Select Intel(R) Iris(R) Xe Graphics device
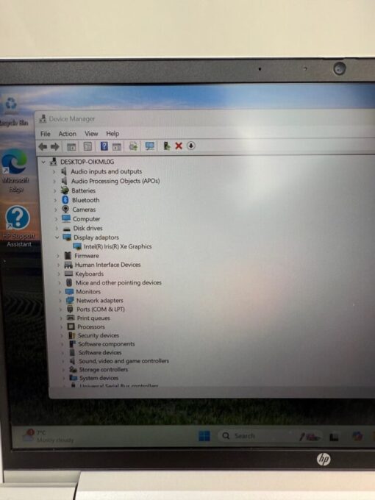375x500 pixels. 118,246
